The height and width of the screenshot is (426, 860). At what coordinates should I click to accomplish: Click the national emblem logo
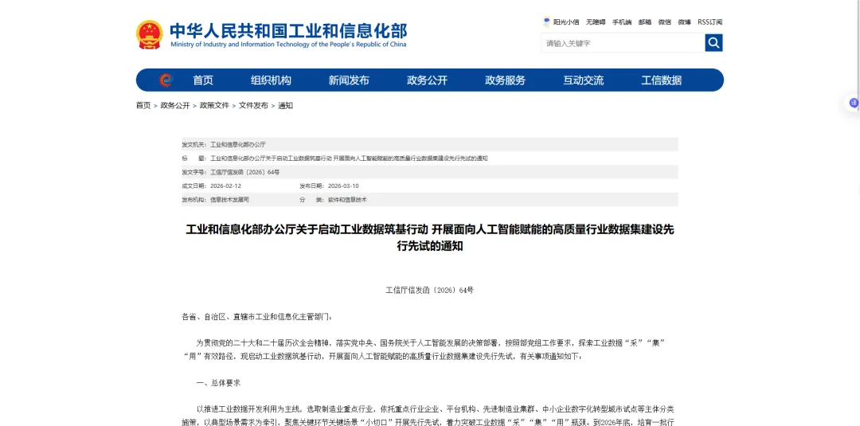[149, 34]
